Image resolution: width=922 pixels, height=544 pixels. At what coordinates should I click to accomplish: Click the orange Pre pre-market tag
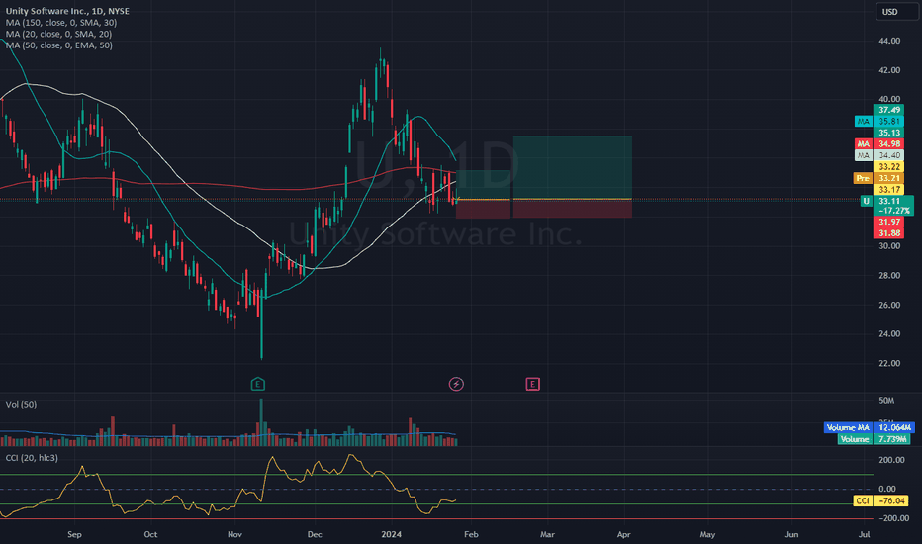click(x=863, y=178)
